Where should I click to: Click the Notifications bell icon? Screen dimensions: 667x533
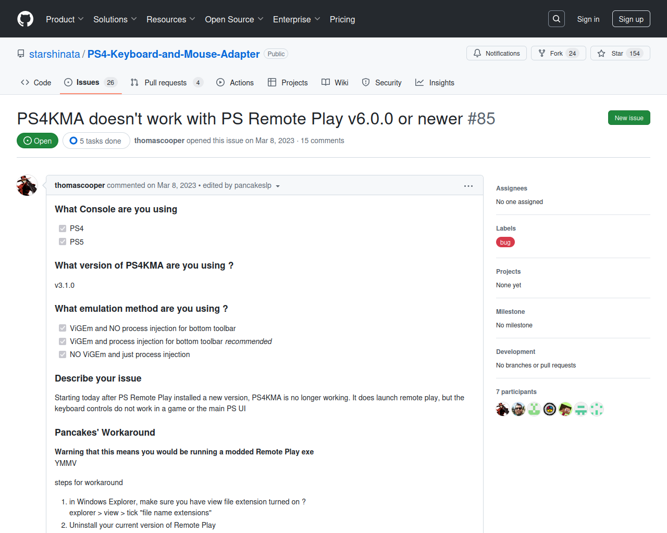pyautogui.click(x=477, y=53)
